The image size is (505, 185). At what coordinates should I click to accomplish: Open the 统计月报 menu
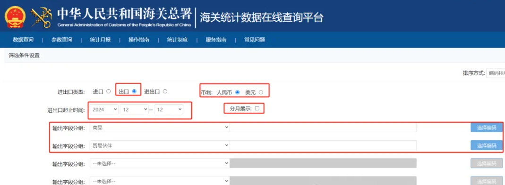[x=100, y=40]
